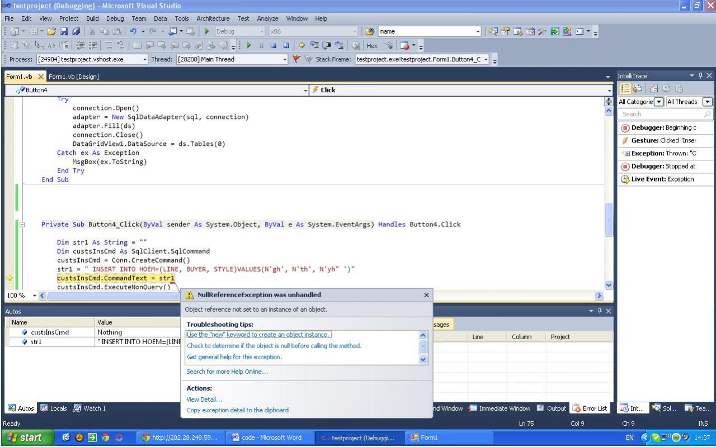The width and height of the screenshot is (716, 447).
Task: Open the Process dropdown
Action: click(x=145, y=59)
